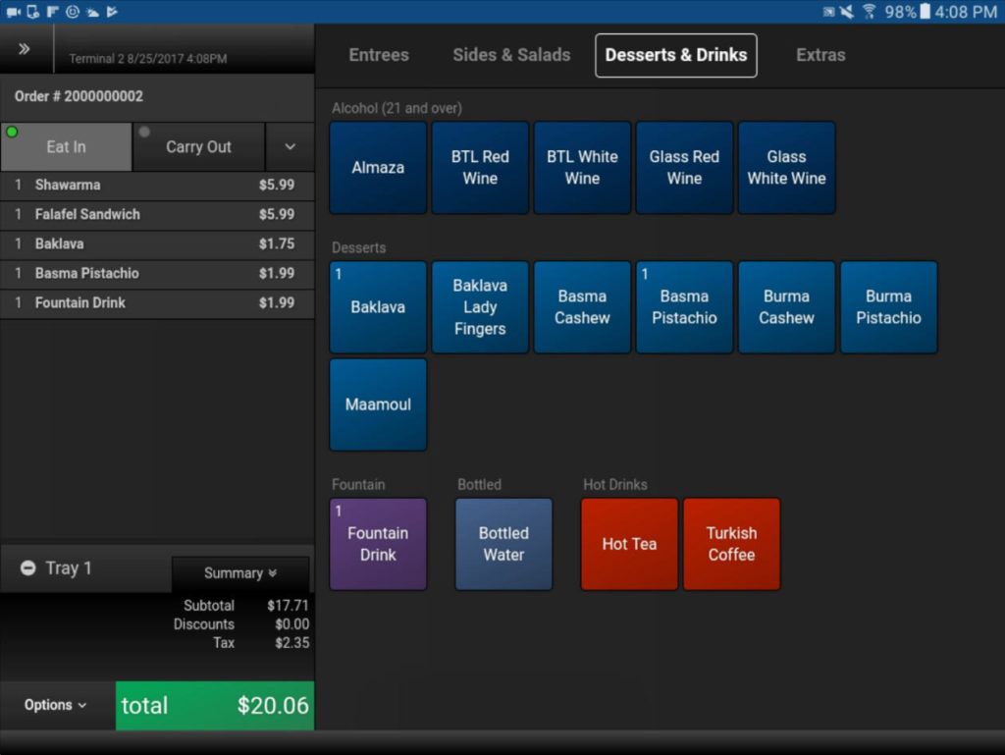1005x755 pixels.
Task: Tap the Wi-Fi status icon
Action: click(869, 12)
